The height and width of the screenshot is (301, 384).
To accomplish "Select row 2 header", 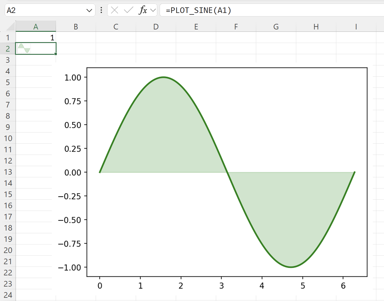I will [8, 49].
